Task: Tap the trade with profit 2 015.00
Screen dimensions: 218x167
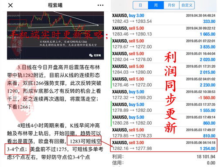Action: [x=163, y=69]
